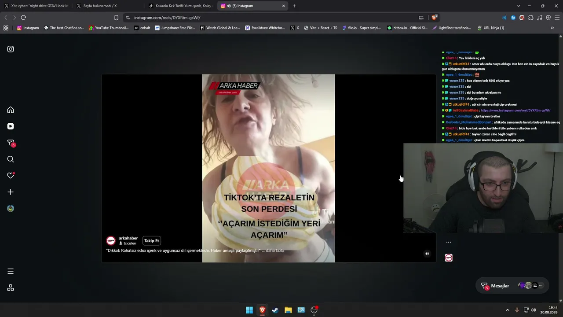Show hidden system tray icons

click(508, 310)
